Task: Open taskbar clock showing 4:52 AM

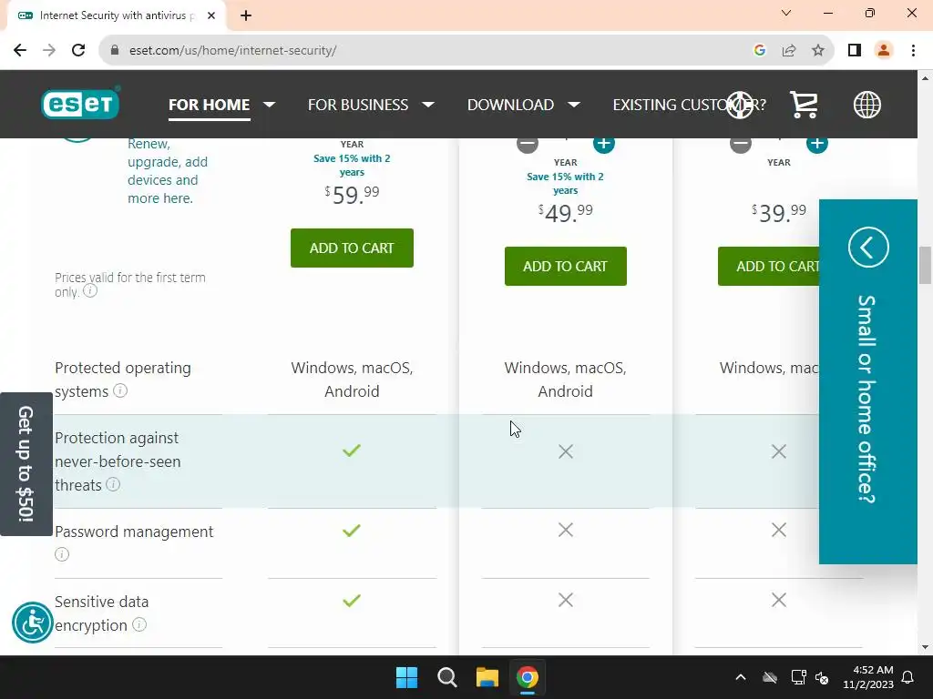Action: tap(868, 677)
